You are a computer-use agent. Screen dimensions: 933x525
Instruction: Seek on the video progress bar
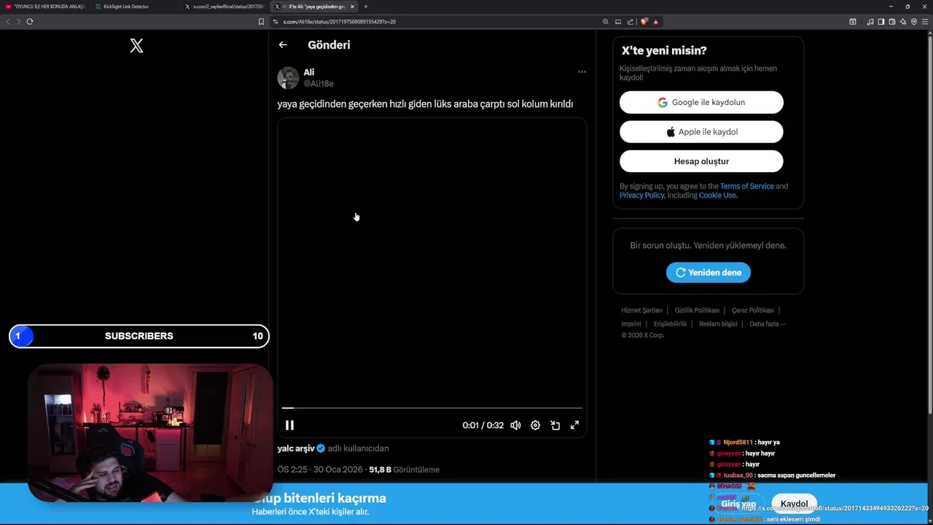point(432,408)
